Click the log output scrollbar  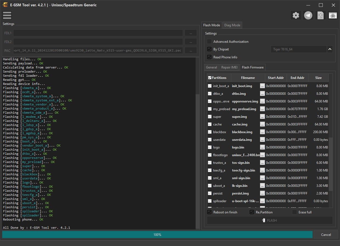(x=198, y=161)
